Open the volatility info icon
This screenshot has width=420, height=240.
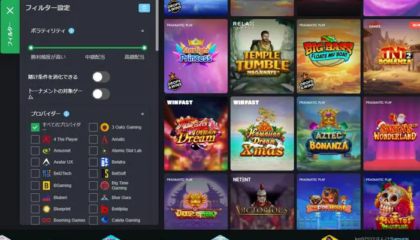click(x=71, y=31)
